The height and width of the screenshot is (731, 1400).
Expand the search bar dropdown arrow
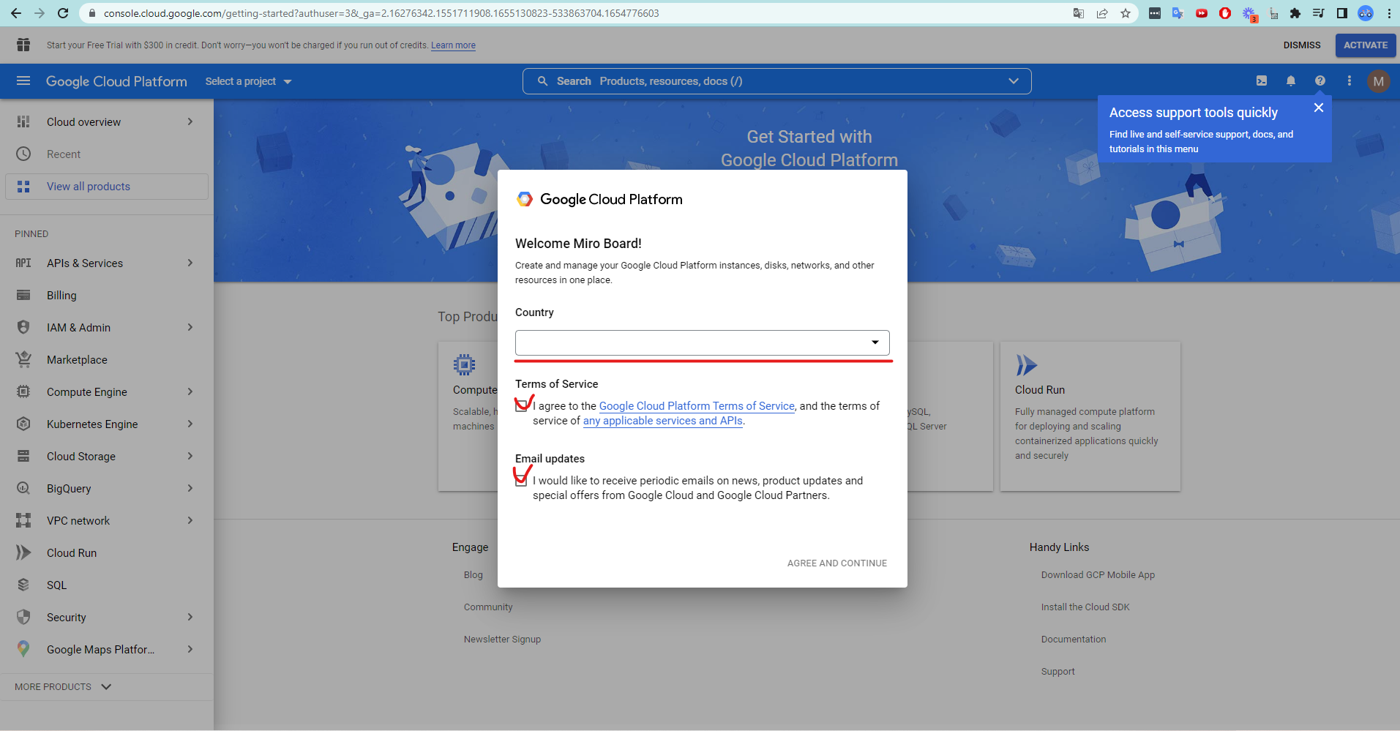point(1014,81)
